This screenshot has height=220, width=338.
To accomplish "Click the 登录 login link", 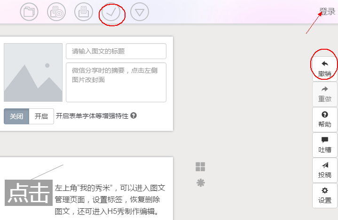I will (327, 11).
